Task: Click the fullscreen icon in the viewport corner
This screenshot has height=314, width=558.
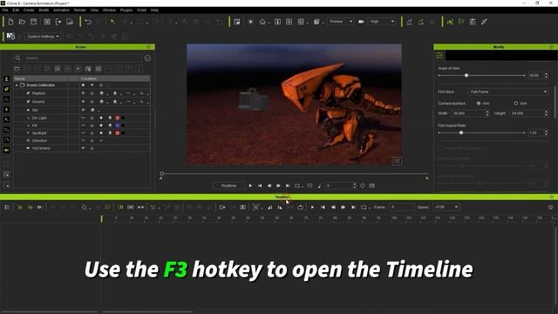Action: click(398, 160)
